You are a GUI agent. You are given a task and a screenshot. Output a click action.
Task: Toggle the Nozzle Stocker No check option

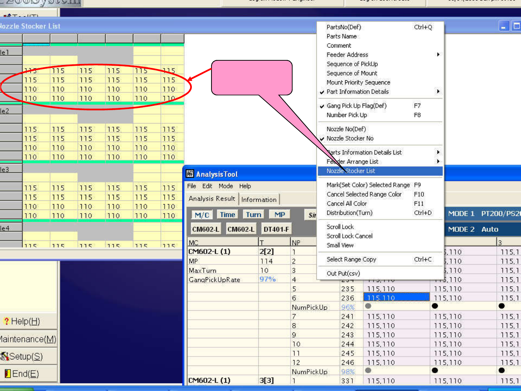coord(322,138)
